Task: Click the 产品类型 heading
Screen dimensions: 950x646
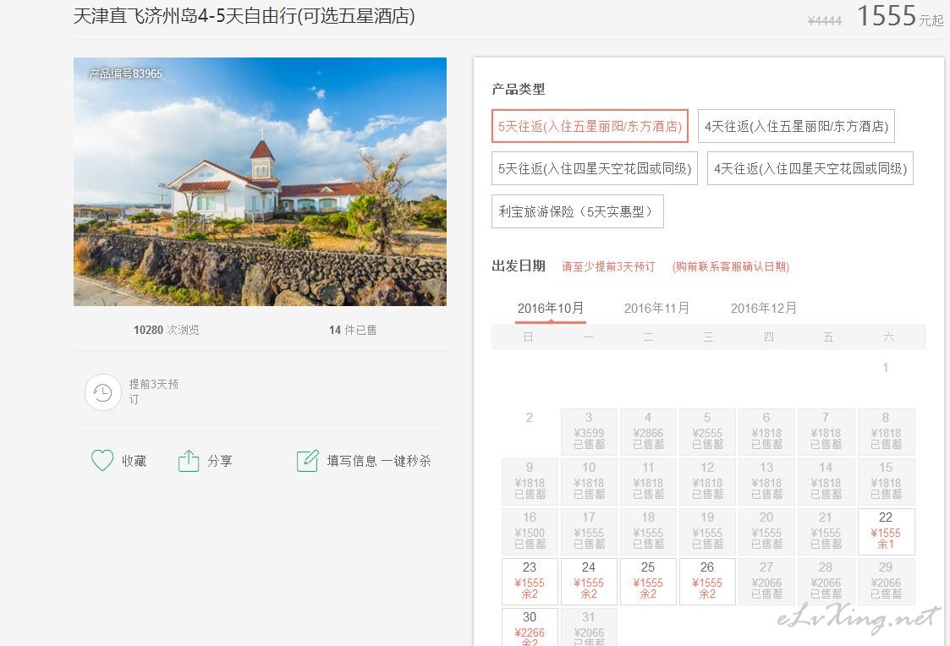Action: pyautogui.click(x=518, y=89)
